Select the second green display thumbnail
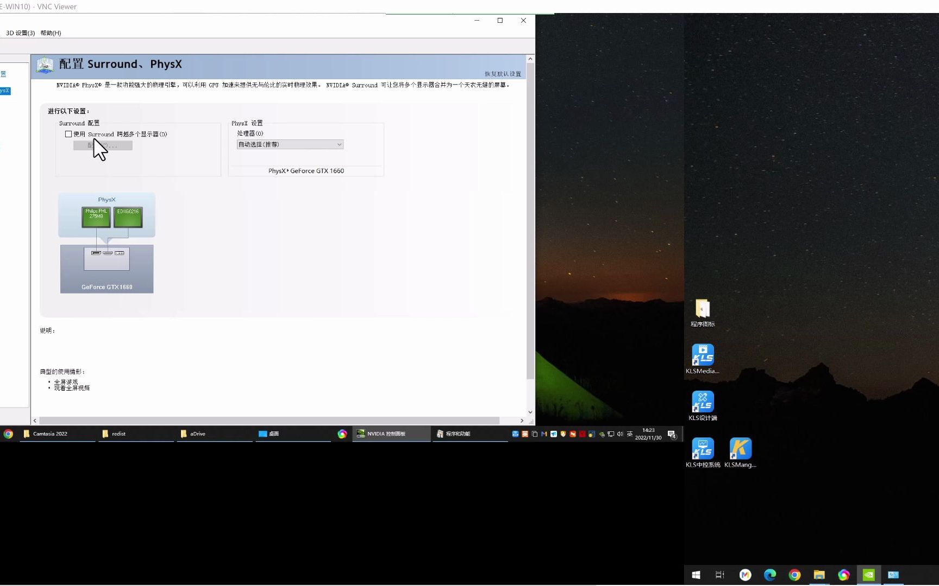Image resolution: width=939 pixels, height=586 pixels. 128,217
